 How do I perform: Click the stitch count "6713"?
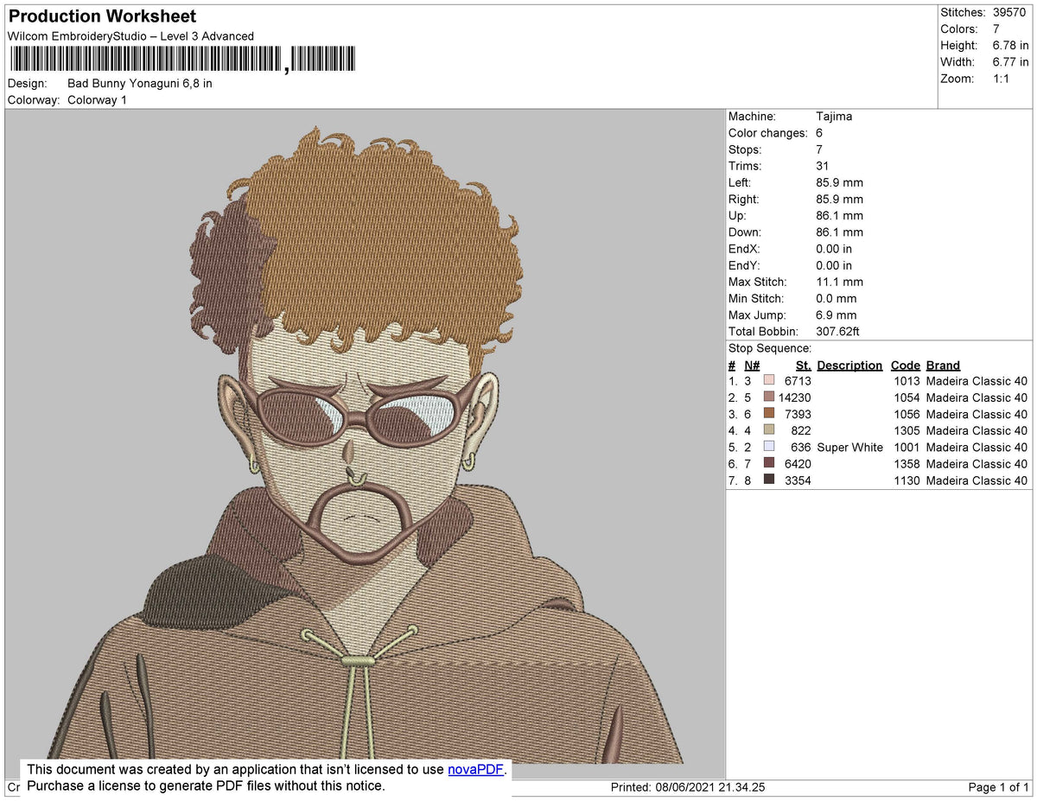[x=798, y=381]
